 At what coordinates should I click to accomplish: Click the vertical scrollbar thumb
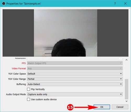pos(127,89)
